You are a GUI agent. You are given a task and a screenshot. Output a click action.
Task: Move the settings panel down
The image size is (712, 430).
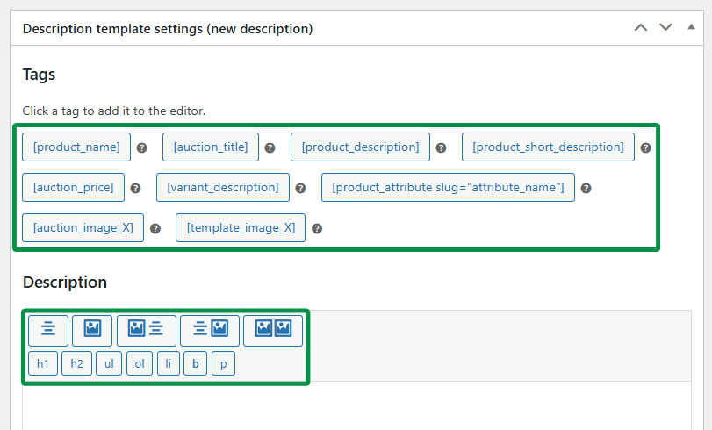point(665,28)
